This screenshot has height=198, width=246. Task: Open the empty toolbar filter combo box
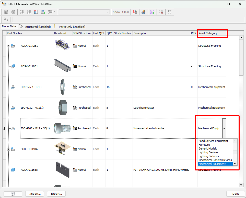pyautogui.click(x=84, y=12)
